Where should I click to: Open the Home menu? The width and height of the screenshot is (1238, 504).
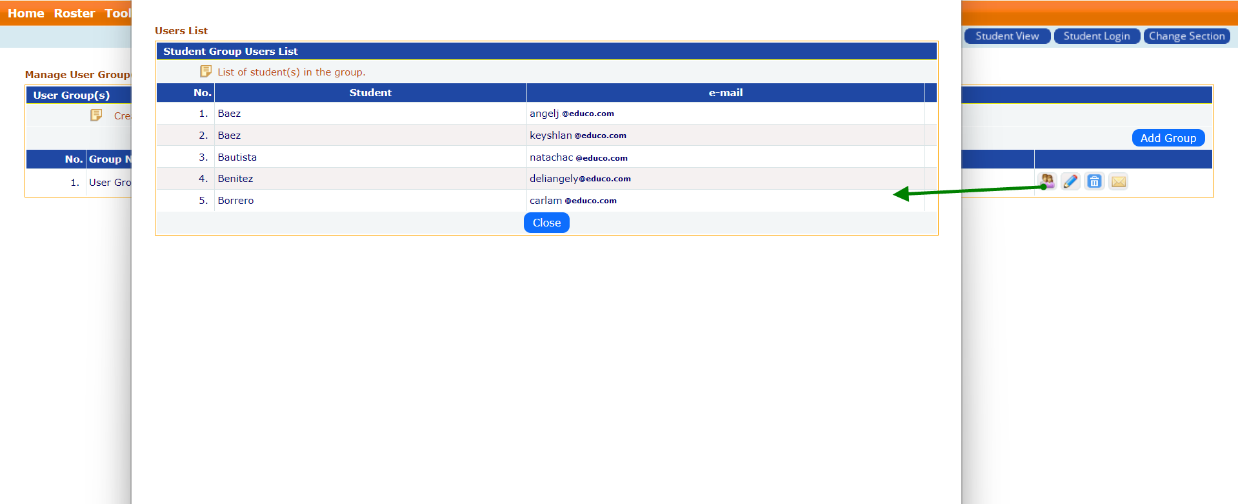pyautogui.click(x=26, y=14)
